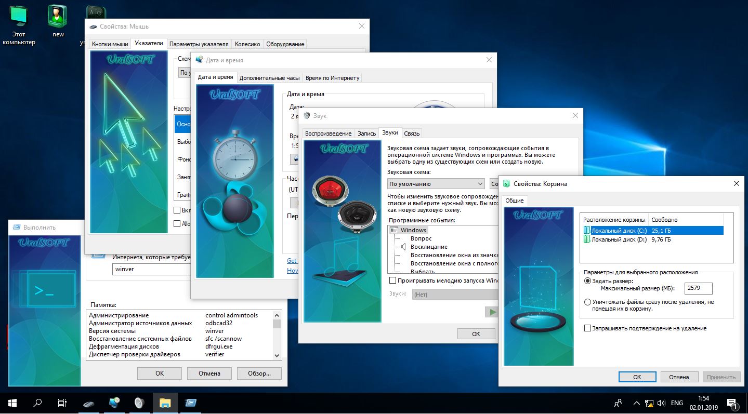Switch to the 'Воспроизведение' tab

click(328, 133)
